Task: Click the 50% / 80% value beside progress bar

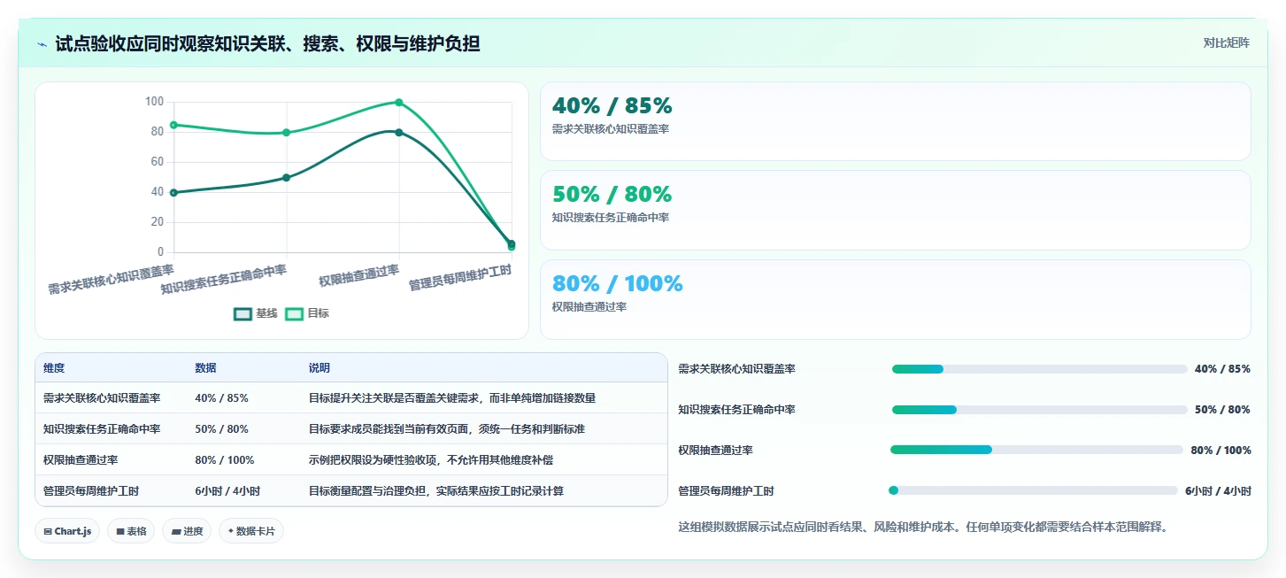Action: coord(1222,410)
